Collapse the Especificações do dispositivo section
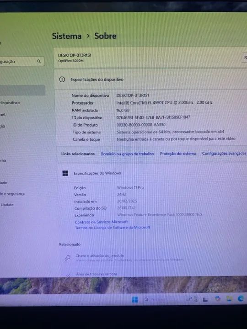The width and height of the screenshot is (247, 329). click(x=150, y=80)
